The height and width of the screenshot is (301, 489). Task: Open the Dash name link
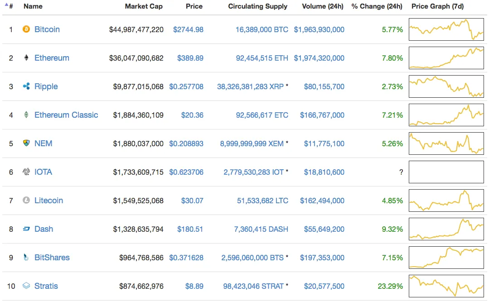(x=44, y=229)
